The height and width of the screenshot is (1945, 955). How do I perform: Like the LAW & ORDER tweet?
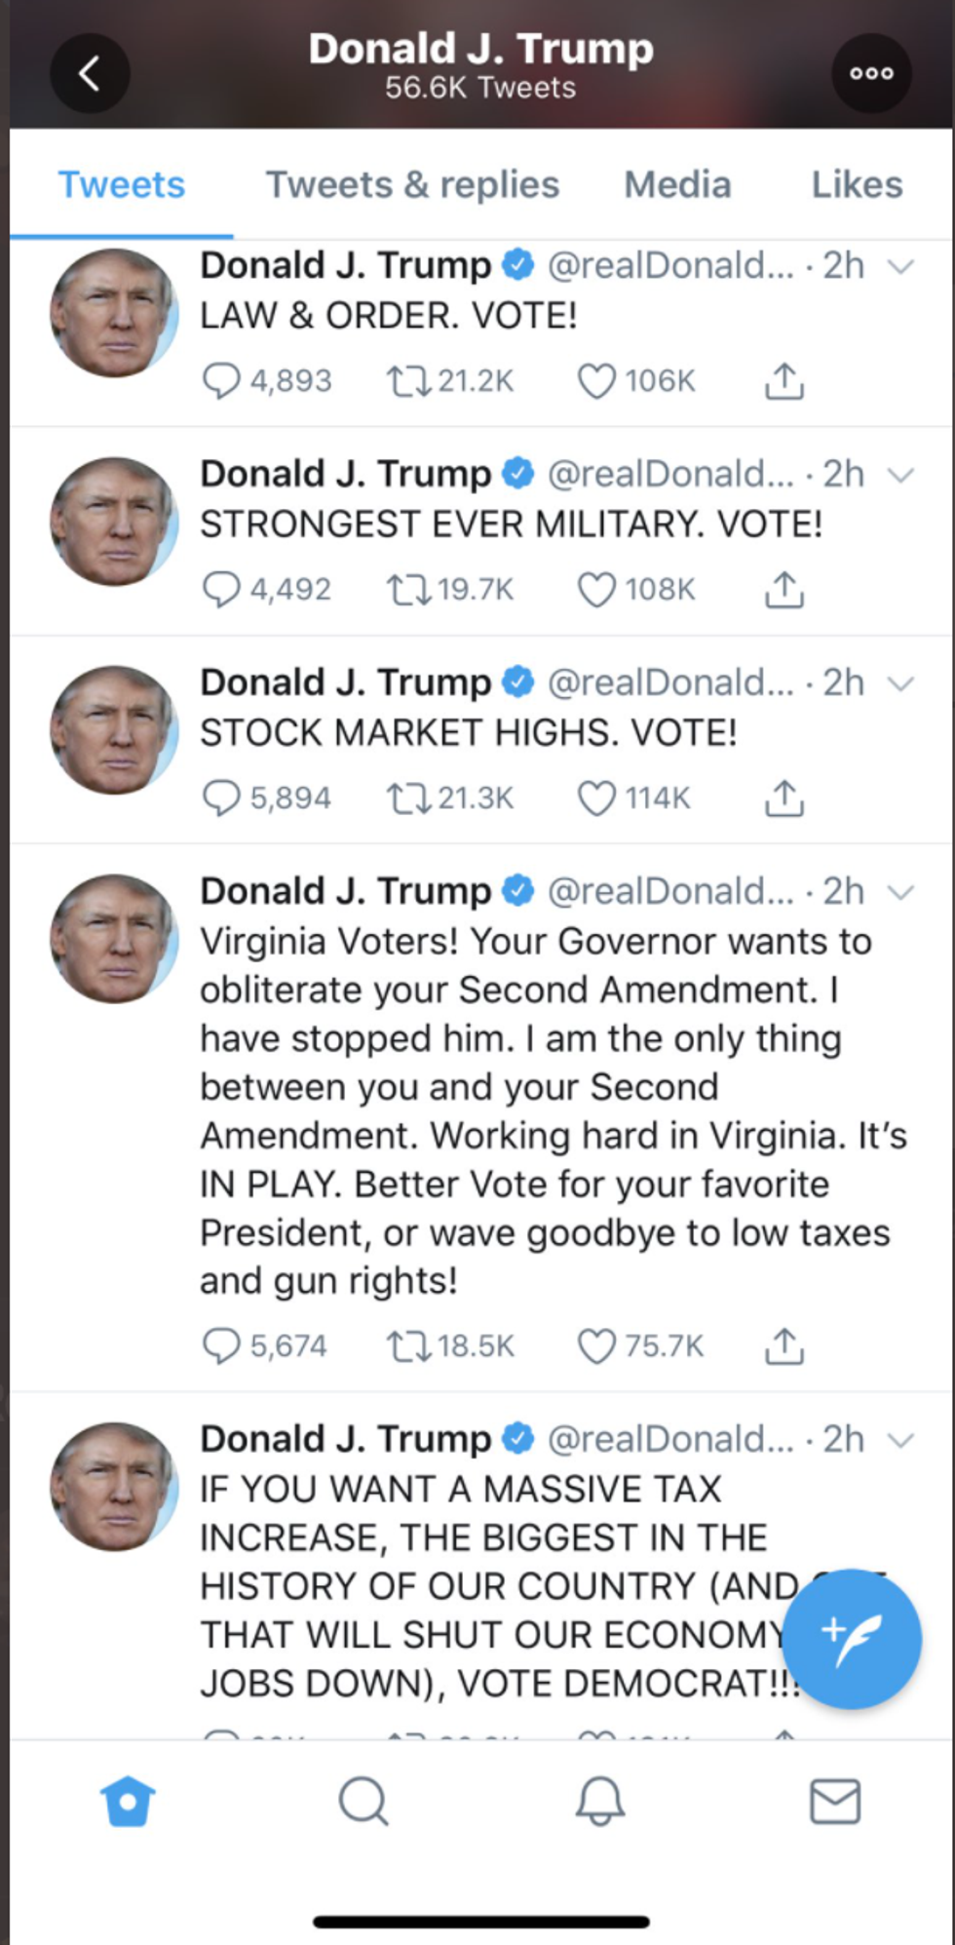pyautogui.click(x=596, y=380)
